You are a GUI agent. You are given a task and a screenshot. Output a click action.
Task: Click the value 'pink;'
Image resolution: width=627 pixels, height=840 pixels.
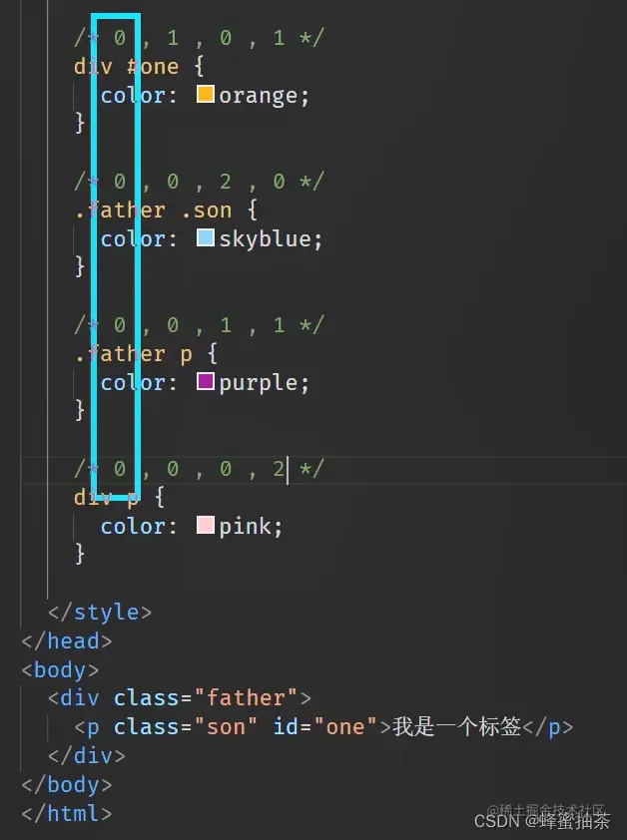[x=251, y=526]
